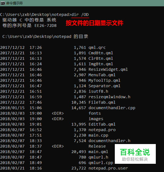Click the file name notepad.pro.user

click(108, 168)
